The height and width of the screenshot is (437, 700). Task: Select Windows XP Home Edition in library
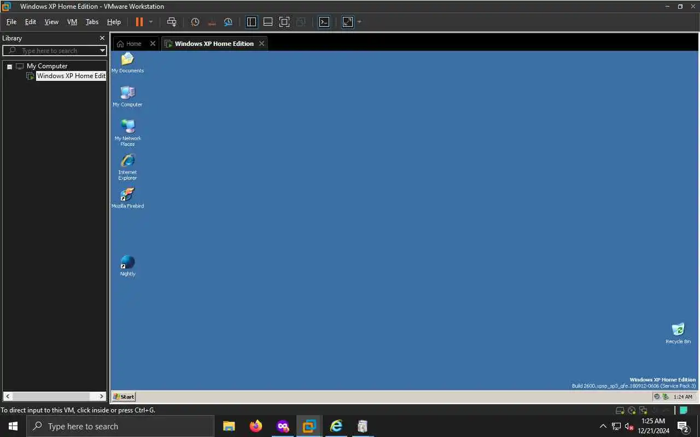71,76
